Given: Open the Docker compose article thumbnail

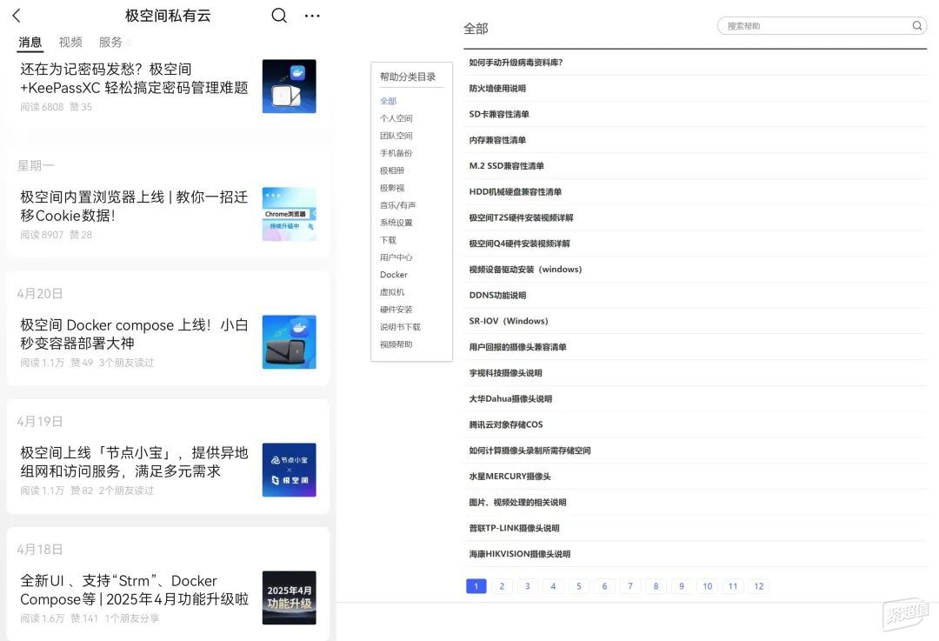Looking at the screenshot, I should (x=290, y=342).
